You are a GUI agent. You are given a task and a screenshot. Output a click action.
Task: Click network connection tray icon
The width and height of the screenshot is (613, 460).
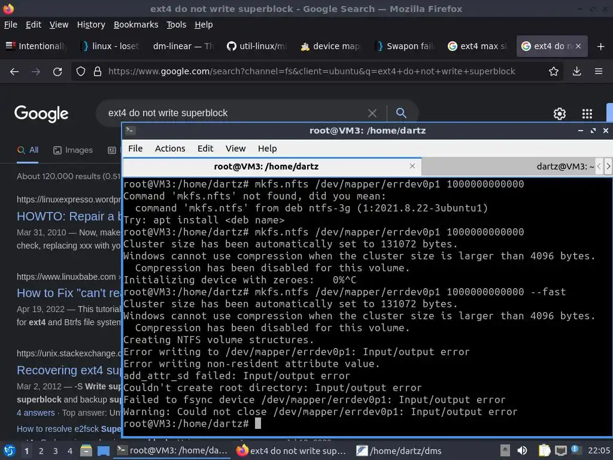point(560,450)
